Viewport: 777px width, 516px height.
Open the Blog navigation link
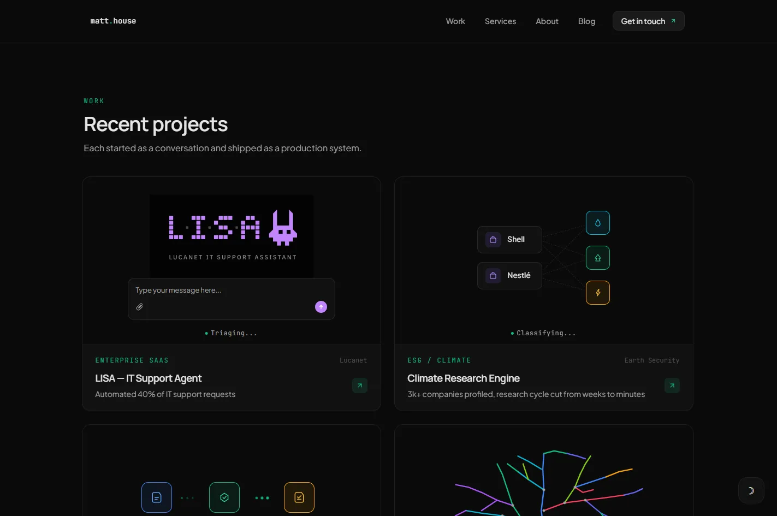pos(586,21)
